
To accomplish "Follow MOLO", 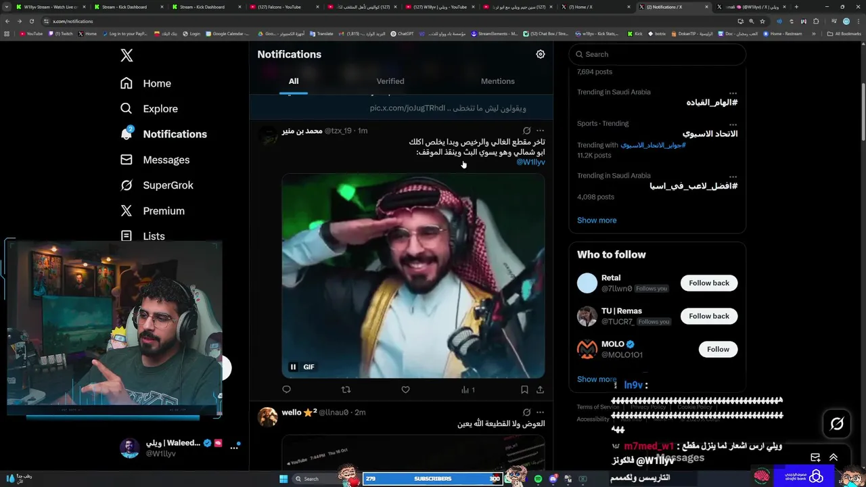I will (718, 349).
